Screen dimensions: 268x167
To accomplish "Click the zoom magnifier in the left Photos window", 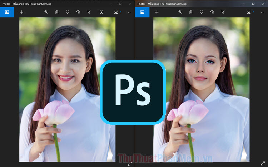I will (46, 12).
